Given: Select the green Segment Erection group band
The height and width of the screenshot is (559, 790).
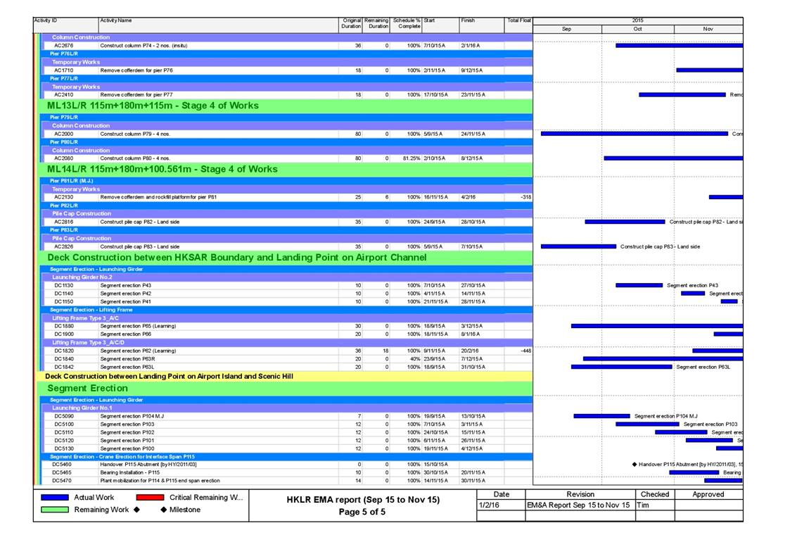Looking at the screenshot, I should [285, 389].
